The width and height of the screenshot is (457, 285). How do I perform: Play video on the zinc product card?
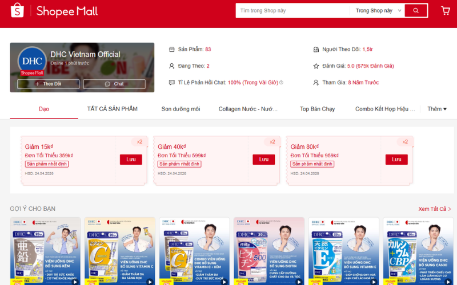[75, 282]
